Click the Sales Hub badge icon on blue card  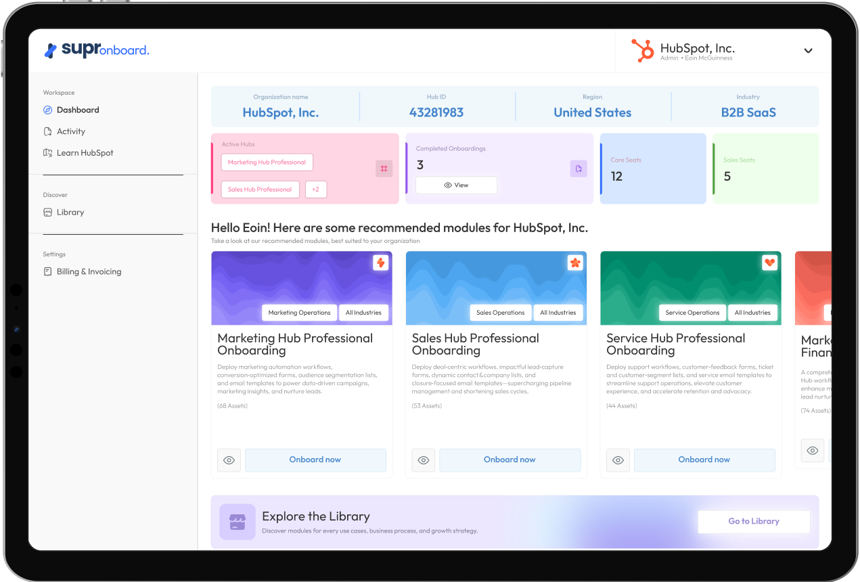tap(575, 263)
